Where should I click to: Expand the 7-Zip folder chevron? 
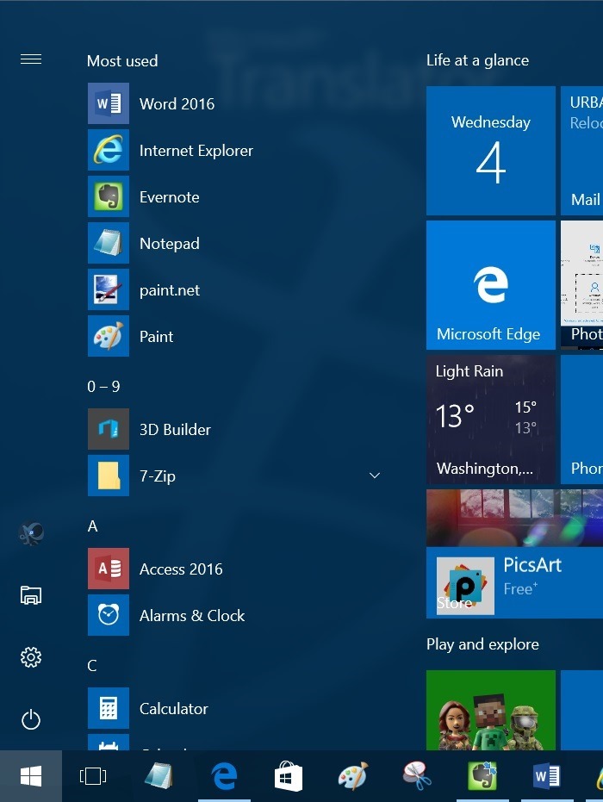point(375,476)
